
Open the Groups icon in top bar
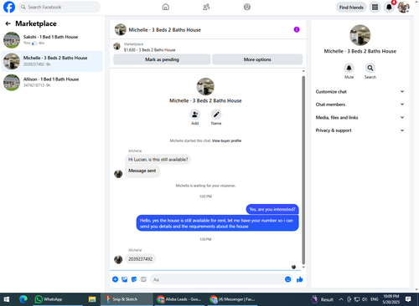point(247,7)
